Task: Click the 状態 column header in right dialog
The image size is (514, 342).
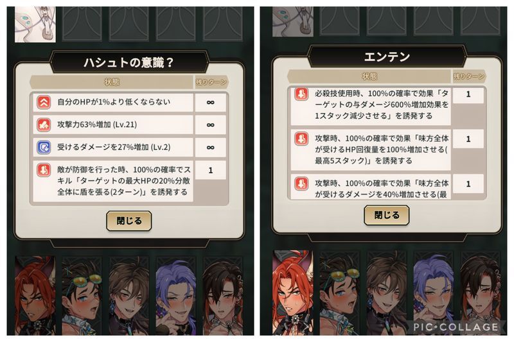Action: [x=369, y=76]
